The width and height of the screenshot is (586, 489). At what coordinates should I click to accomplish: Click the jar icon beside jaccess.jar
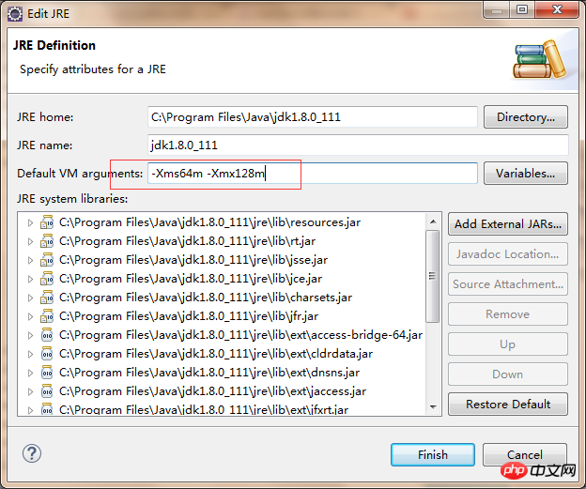point(47,391)
